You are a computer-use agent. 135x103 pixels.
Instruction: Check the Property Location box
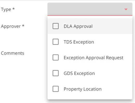[x=56, y=89]
